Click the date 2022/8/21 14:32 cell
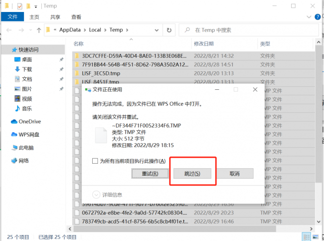The height and width of the screenshot is (241, 324). [214, 56]
